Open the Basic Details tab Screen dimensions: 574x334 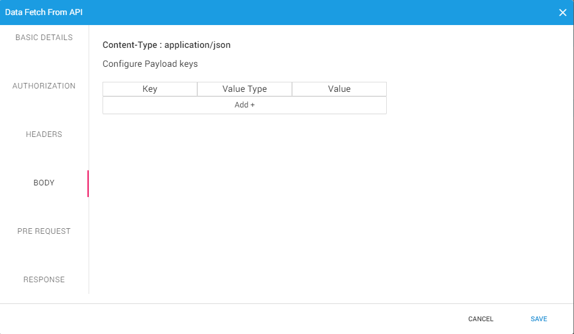coord(44,38)
